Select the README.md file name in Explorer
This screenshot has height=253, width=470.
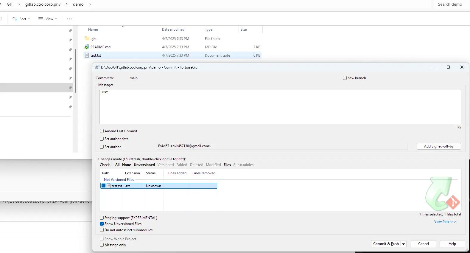[100, 47]
